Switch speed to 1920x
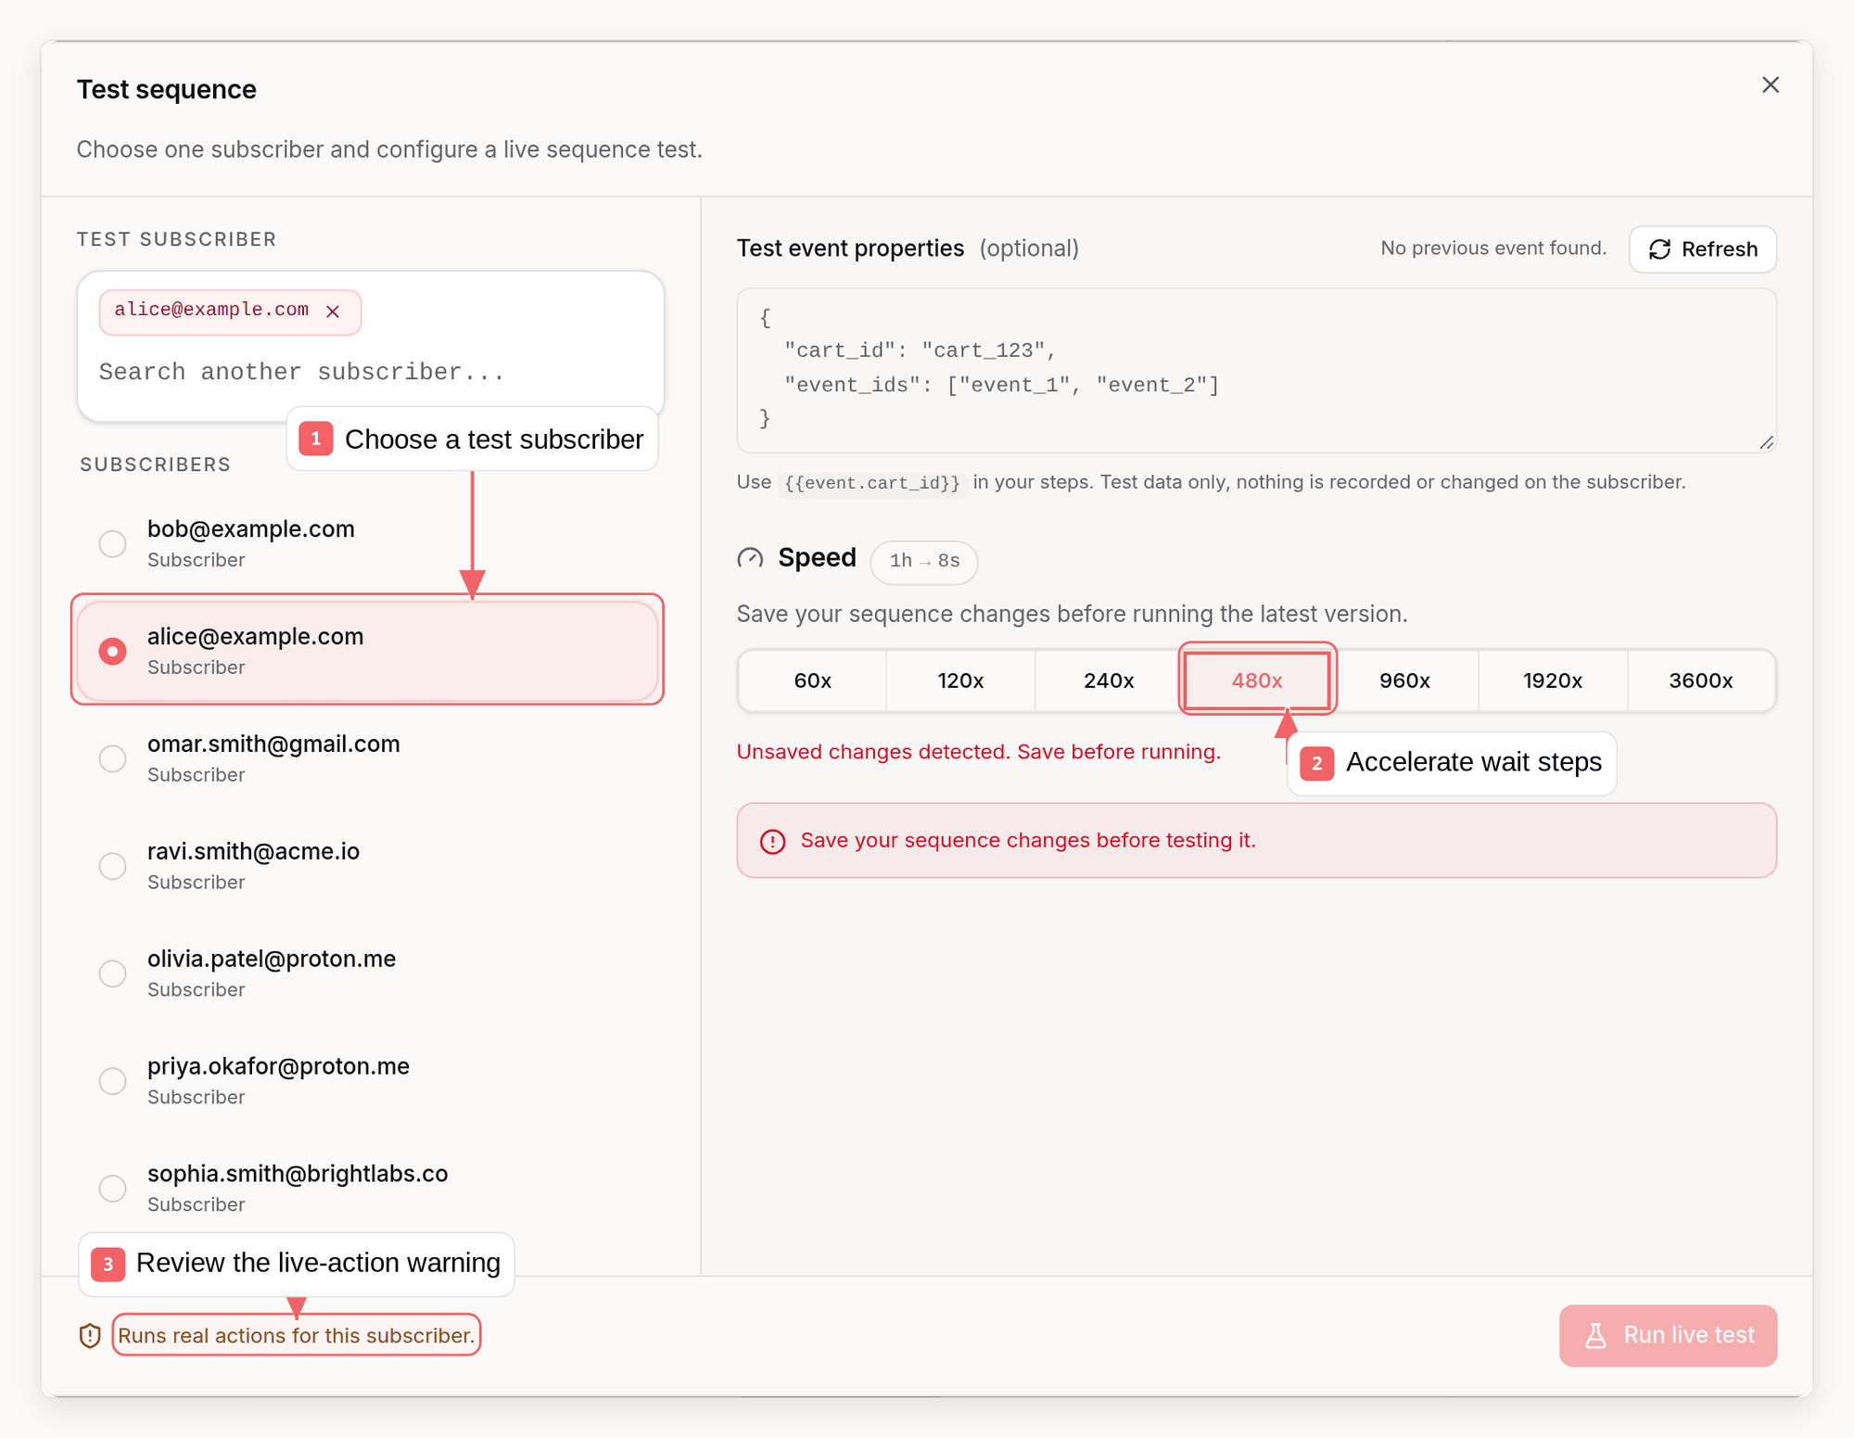1854x1438 pixels. pos(1553,681)
